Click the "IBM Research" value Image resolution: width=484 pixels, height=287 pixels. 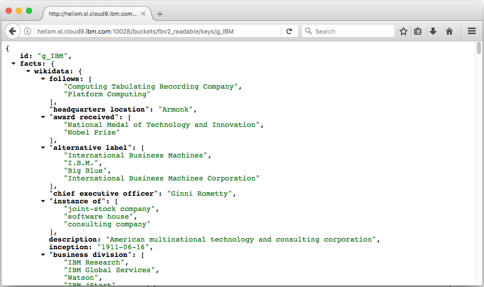click(94, 263)
